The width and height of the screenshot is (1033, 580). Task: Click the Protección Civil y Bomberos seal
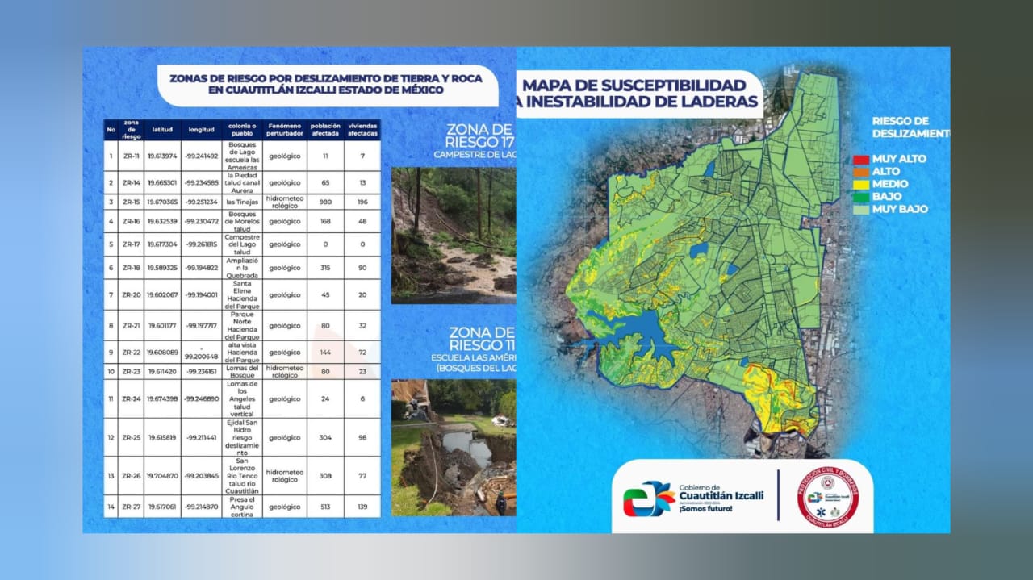827,499
